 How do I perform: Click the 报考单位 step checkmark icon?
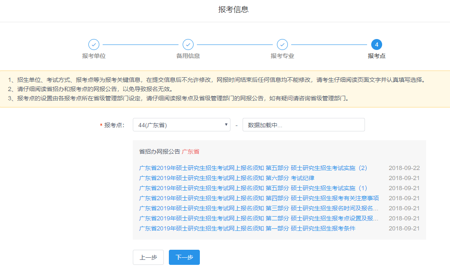coord(94,44)
